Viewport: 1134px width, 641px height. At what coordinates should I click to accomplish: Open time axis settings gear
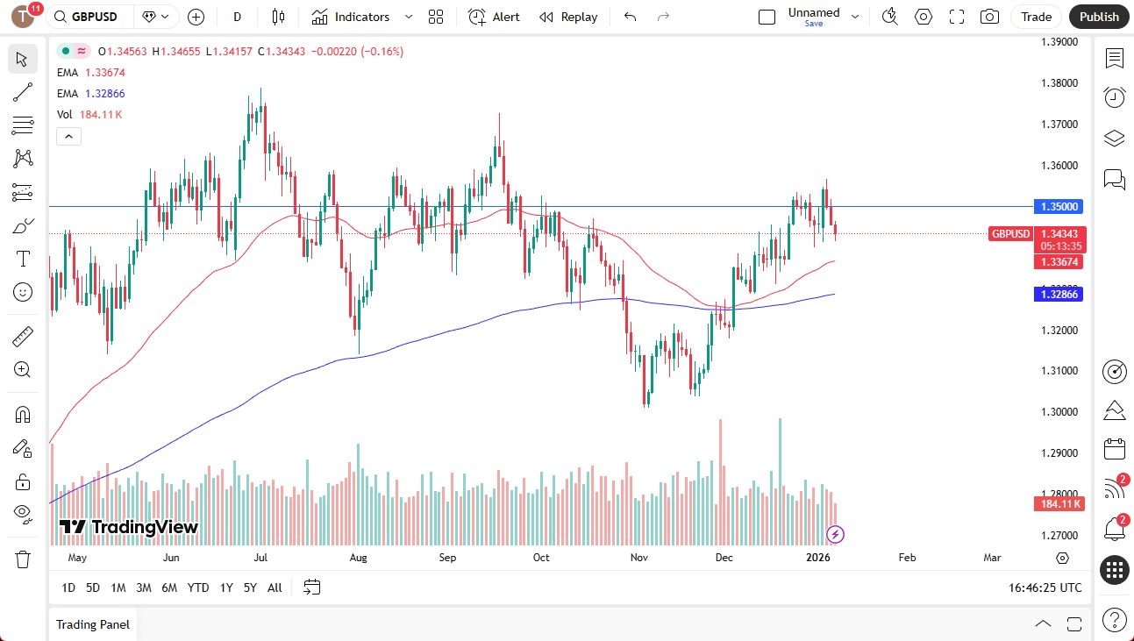(x=1063, y=558)
